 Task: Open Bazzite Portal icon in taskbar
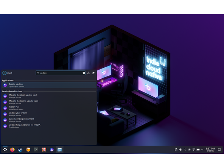click(52, 149)
